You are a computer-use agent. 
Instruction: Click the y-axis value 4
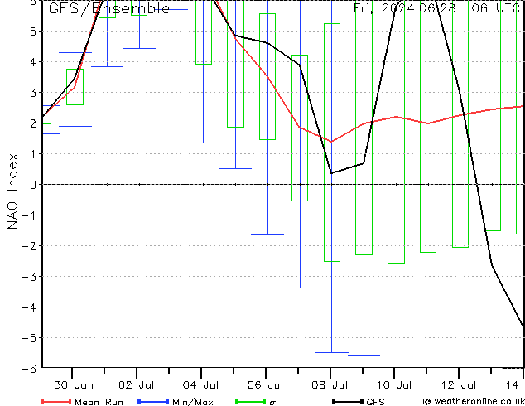[33, 62]
